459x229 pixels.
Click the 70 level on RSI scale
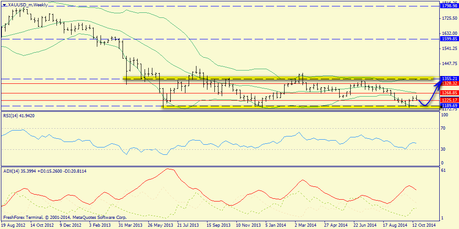tap(443, 128)
